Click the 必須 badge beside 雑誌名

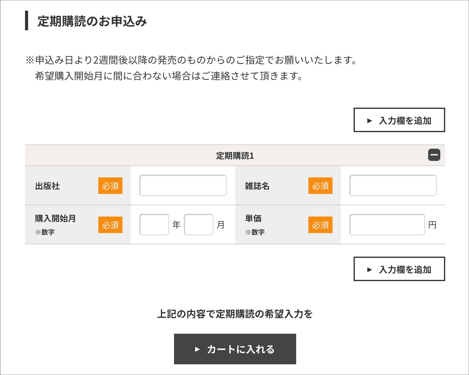(320, 186)
